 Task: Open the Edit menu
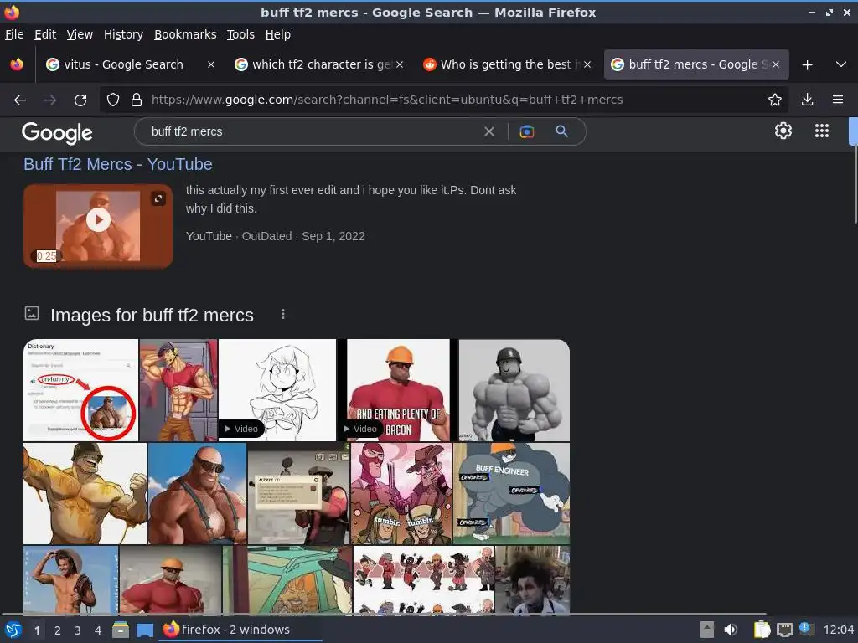coord(45,34)
